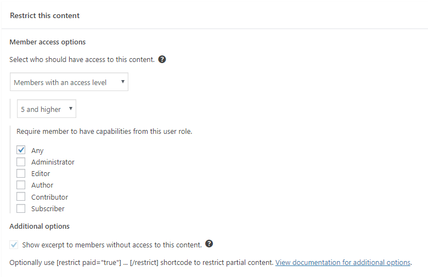
Task: Click the 'Member access options' heading
Action: click(48, 42)
